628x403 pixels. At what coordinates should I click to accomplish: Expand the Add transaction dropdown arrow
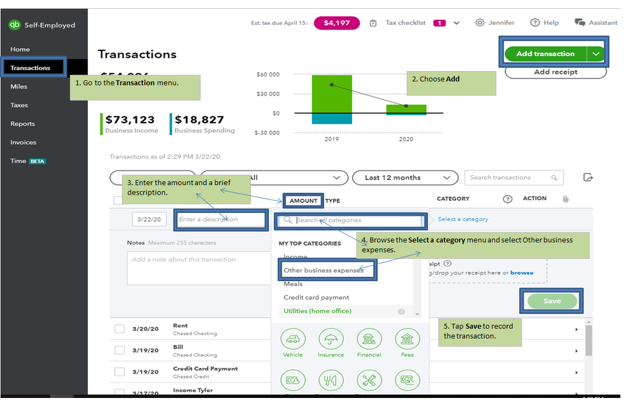596,53
